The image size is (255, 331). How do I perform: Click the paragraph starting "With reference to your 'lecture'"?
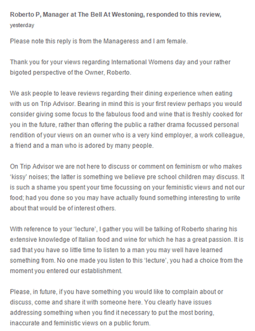[x=127, y=250]
